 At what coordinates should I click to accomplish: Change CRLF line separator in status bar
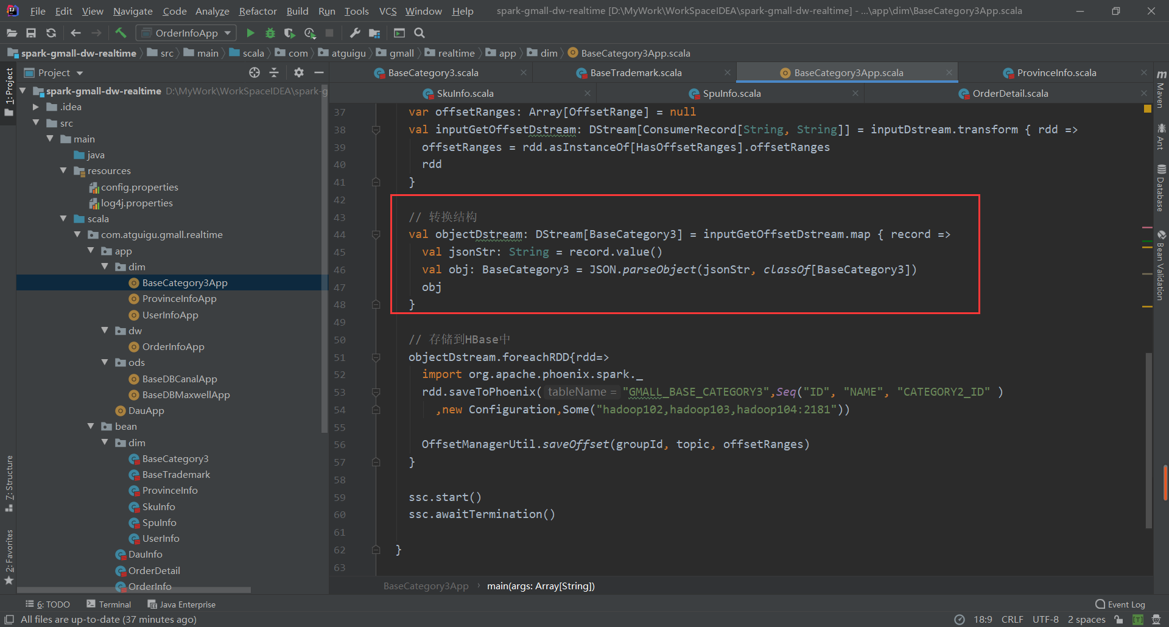[x=1013, y=620]
